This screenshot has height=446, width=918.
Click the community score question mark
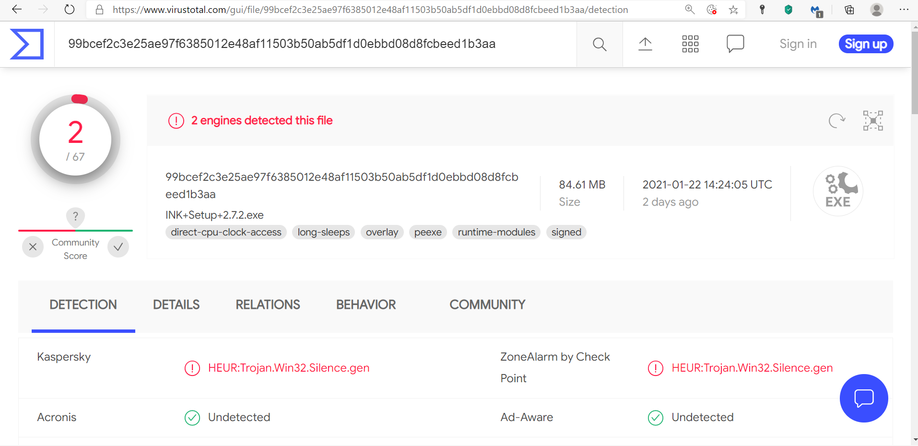[75, 217]
